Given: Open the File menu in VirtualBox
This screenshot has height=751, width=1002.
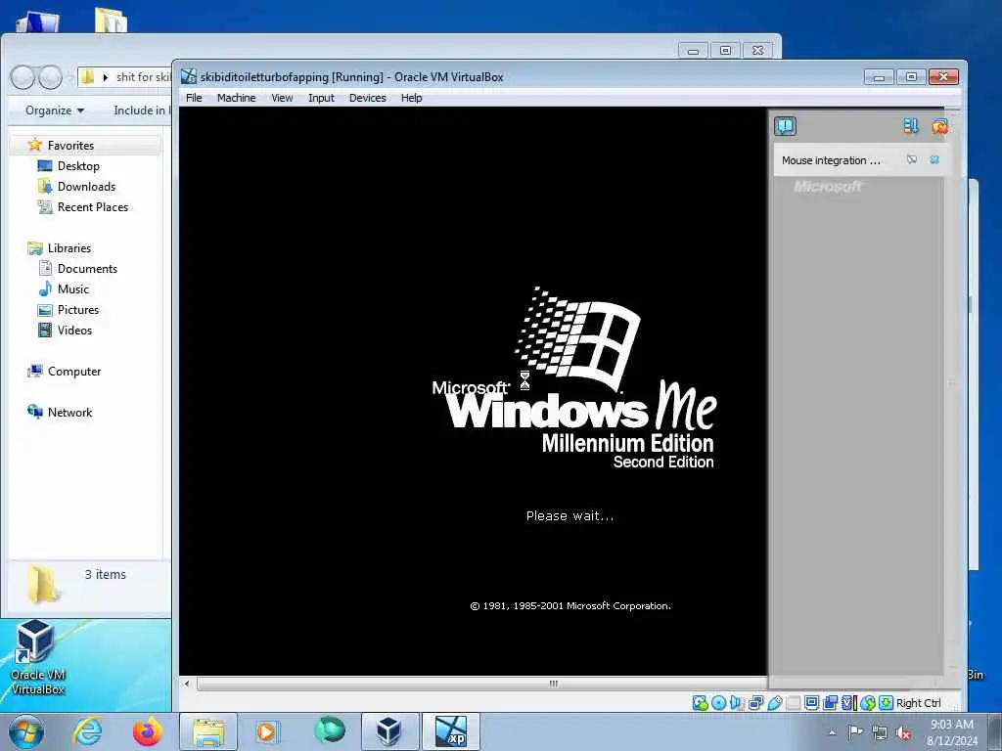Looking at the screenshot, I should [194, 98].
